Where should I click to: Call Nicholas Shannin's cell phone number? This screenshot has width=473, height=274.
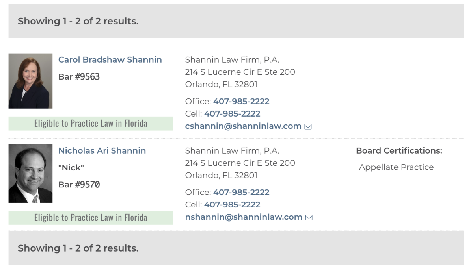coord(232,205)
